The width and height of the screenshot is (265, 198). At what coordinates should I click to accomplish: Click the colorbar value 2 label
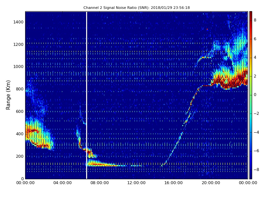[255, 76]
